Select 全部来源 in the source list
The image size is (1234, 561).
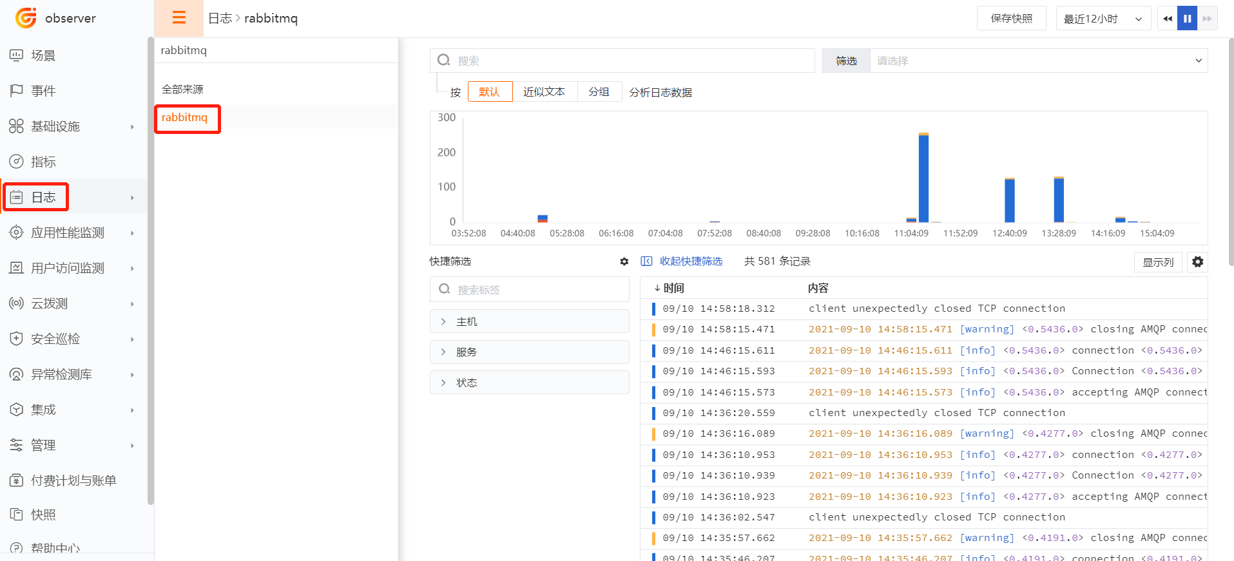pos(182,90)
